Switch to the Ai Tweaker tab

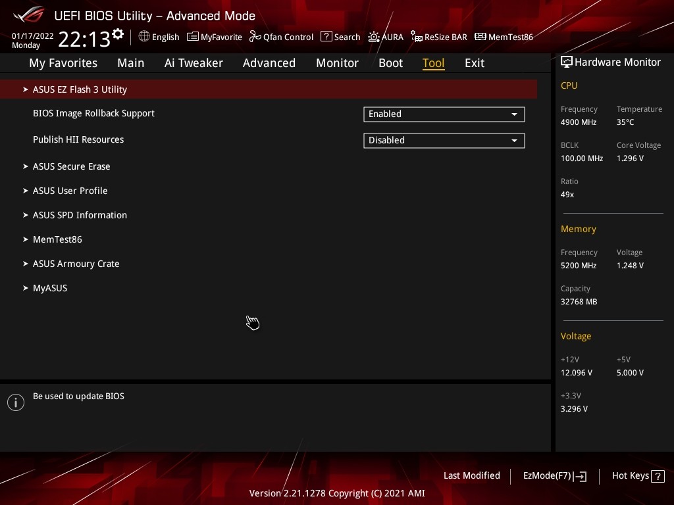click(194, 63)
